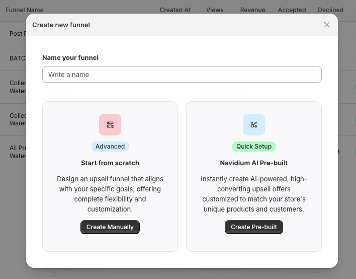Click the Created At column header
The width and height of the screenshot is (356, 279).
pos(175,10)
